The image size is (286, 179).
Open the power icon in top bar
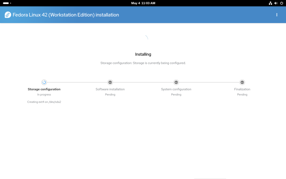click(281, 3)
